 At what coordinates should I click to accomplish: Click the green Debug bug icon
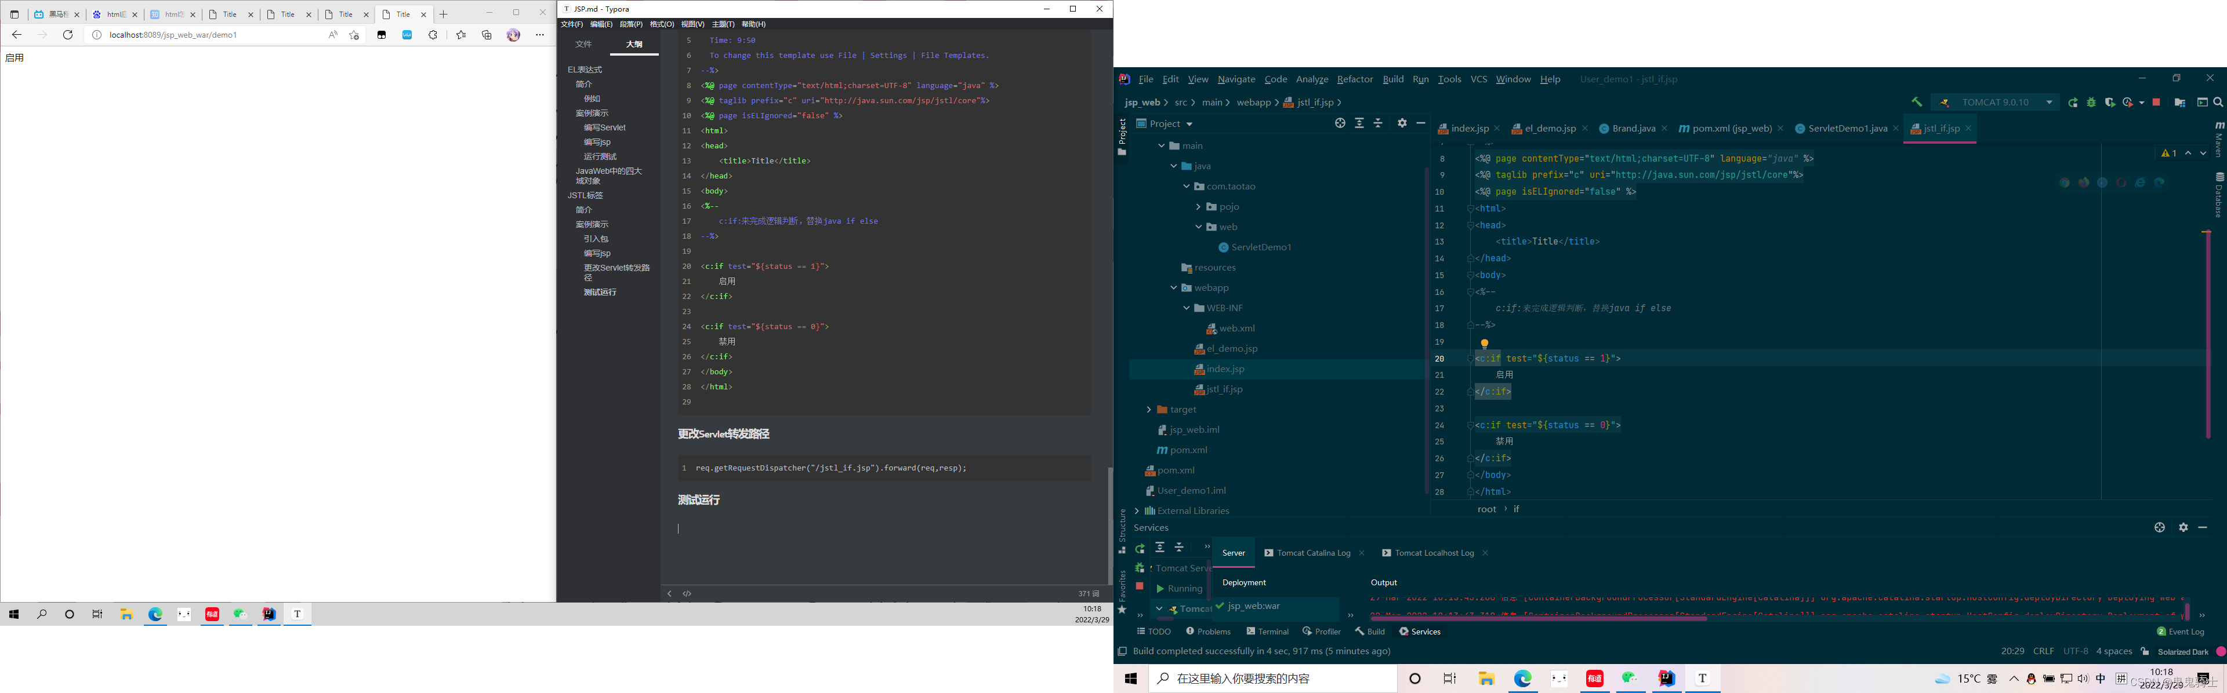pos(2091,103)
